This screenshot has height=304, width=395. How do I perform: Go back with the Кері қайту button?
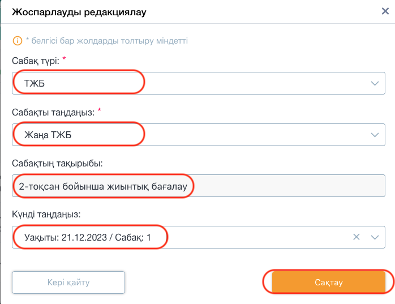pos(68,282)
